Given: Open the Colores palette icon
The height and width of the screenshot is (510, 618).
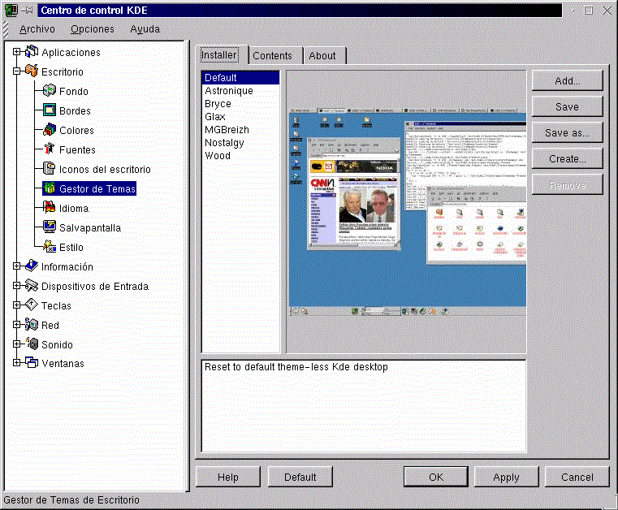Looking at the screenshot, I should pos(49,131).
